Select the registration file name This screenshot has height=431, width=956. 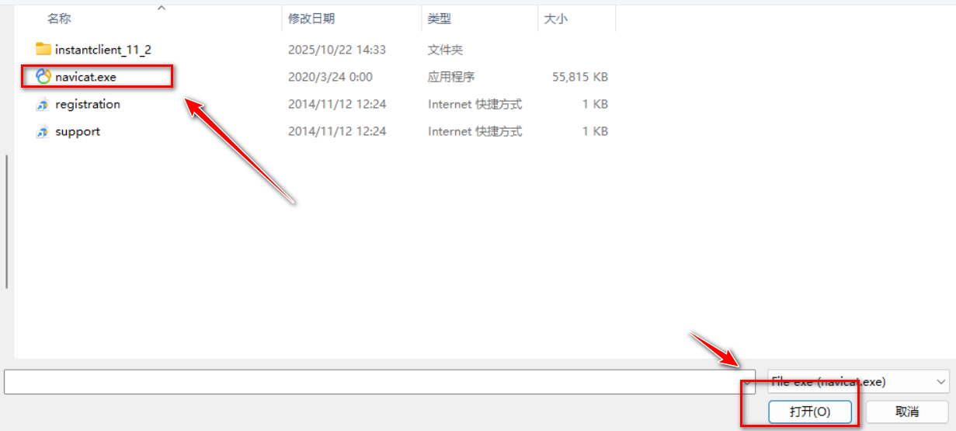(x=88, y=104)
